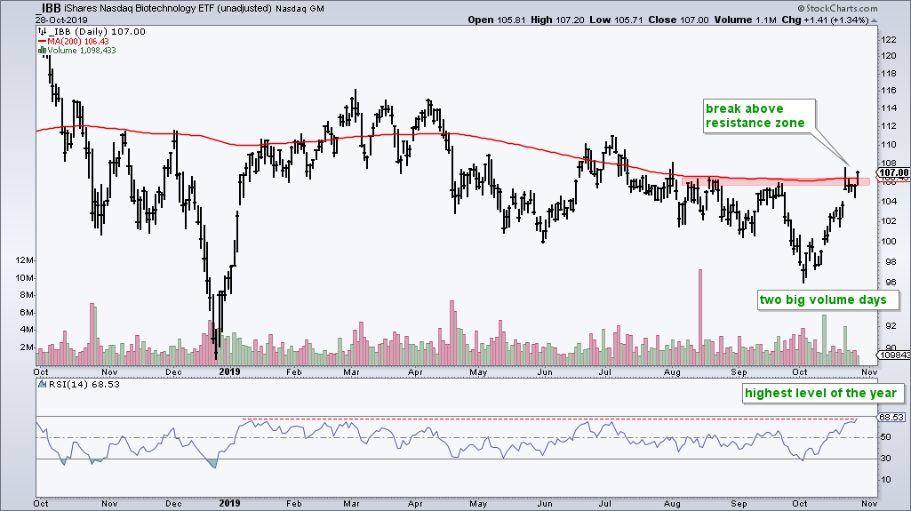Click the 4M volume axis label
The height and width of the screenshot is (511, 911).
(x=26, y=330)
